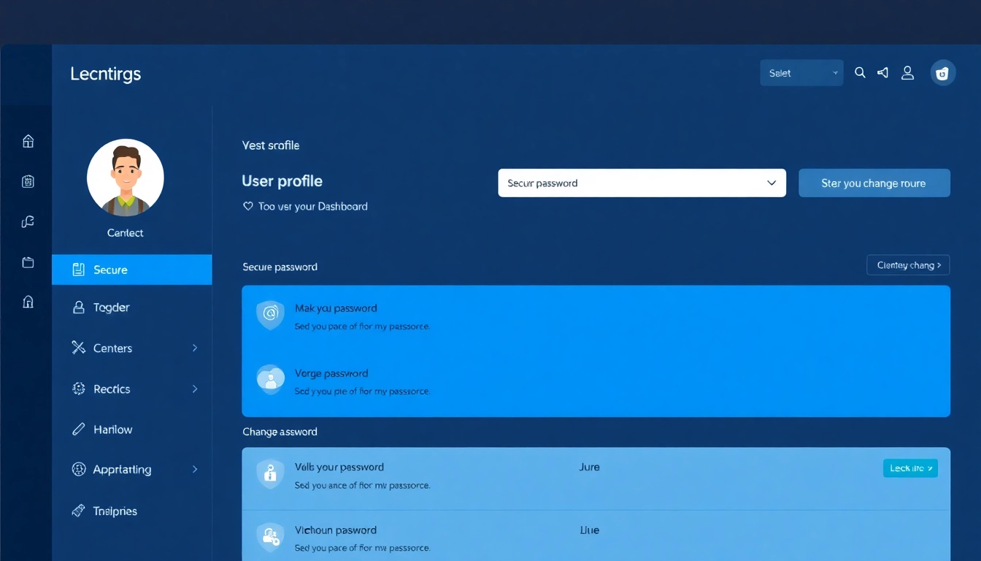Viewport: 981px width, 561px height.
Task: Open the folder icon in left rail
Action: point(28,262)
